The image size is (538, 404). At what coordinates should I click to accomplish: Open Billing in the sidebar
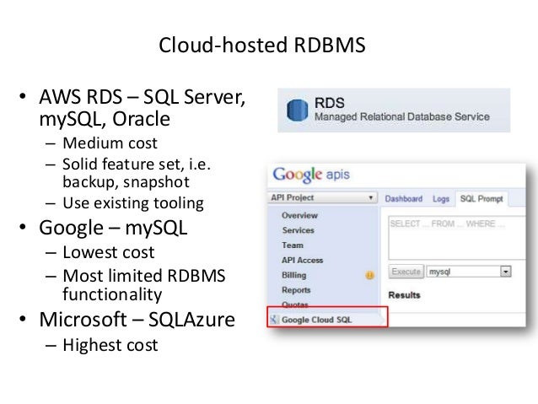[x=294, y=275]
